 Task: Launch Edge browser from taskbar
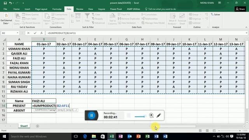click(85, 136)
